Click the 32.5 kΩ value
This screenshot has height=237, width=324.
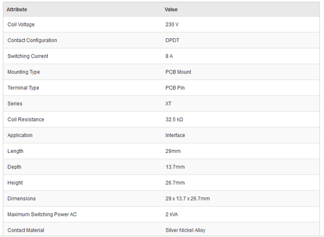(x=174, y=119)
